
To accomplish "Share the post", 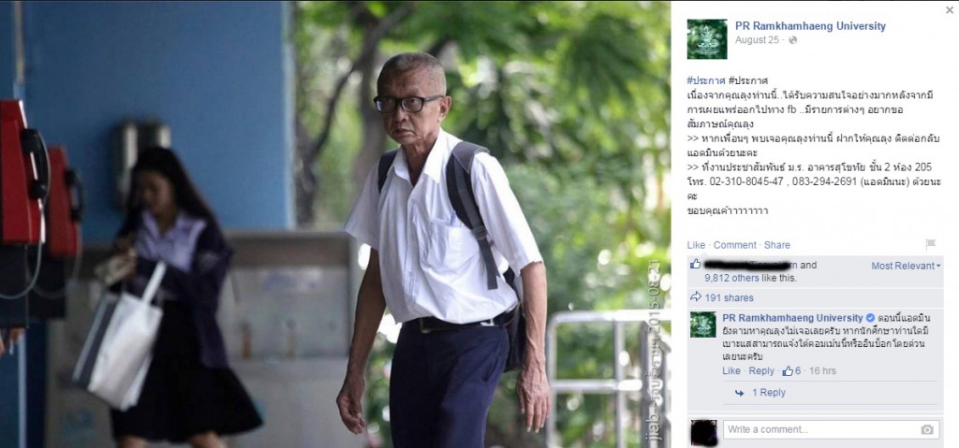I will click(776, 245).
